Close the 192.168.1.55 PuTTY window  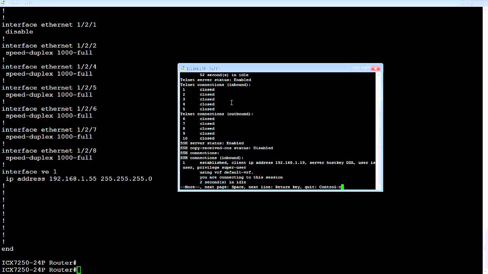coord(376,68)
